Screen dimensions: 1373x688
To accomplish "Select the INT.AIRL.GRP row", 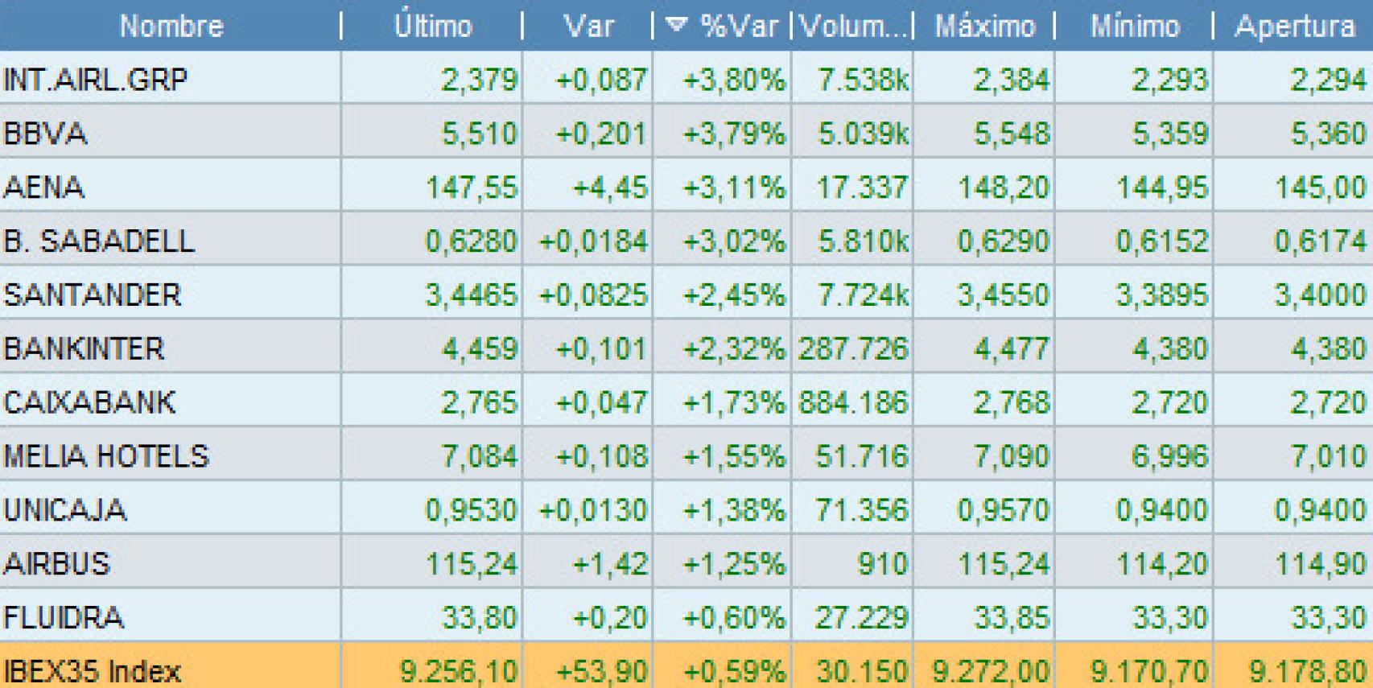I will click(95, 80).
